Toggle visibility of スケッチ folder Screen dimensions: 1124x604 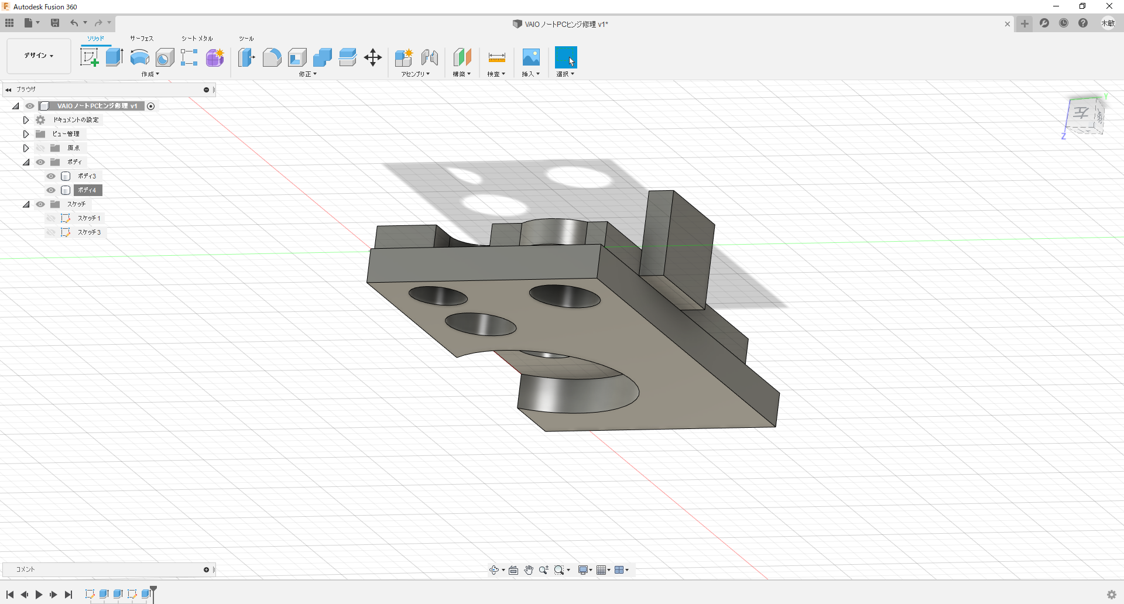tap(40, 204)
